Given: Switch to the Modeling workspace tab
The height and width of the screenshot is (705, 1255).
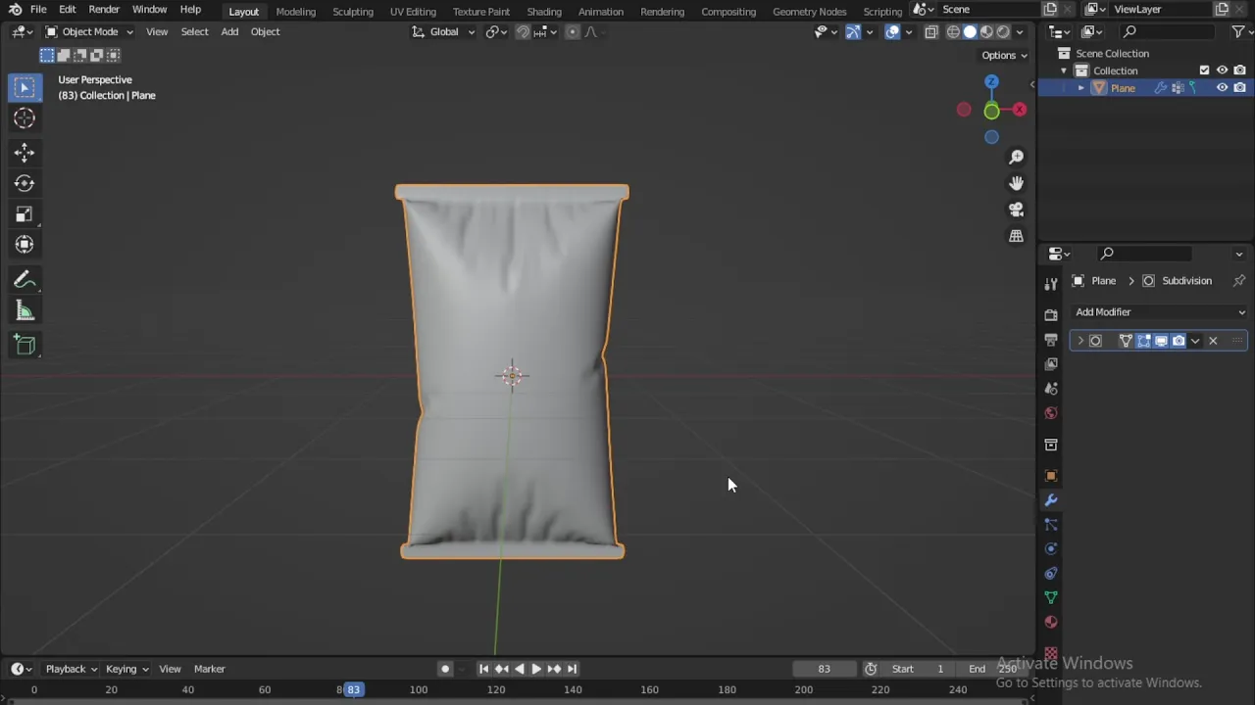Looking at the screenshot, I should coord(295,11).
